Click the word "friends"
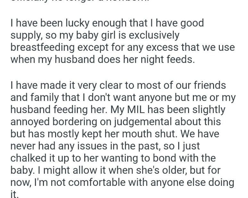 208,86
